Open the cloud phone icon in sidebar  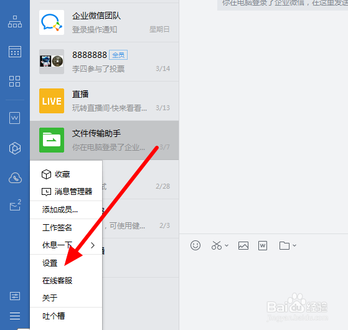pyautogui.click(x=15, y=178)
